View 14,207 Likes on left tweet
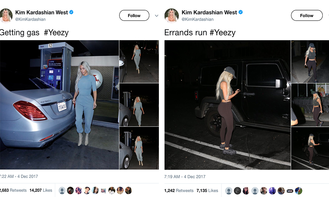This screenshot has width=329, height=197. point(41,190)
